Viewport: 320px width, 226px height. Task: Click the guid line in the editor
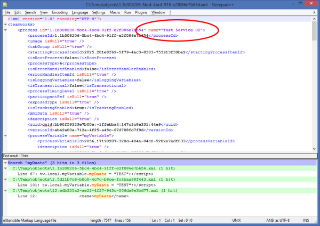(102, 124)
